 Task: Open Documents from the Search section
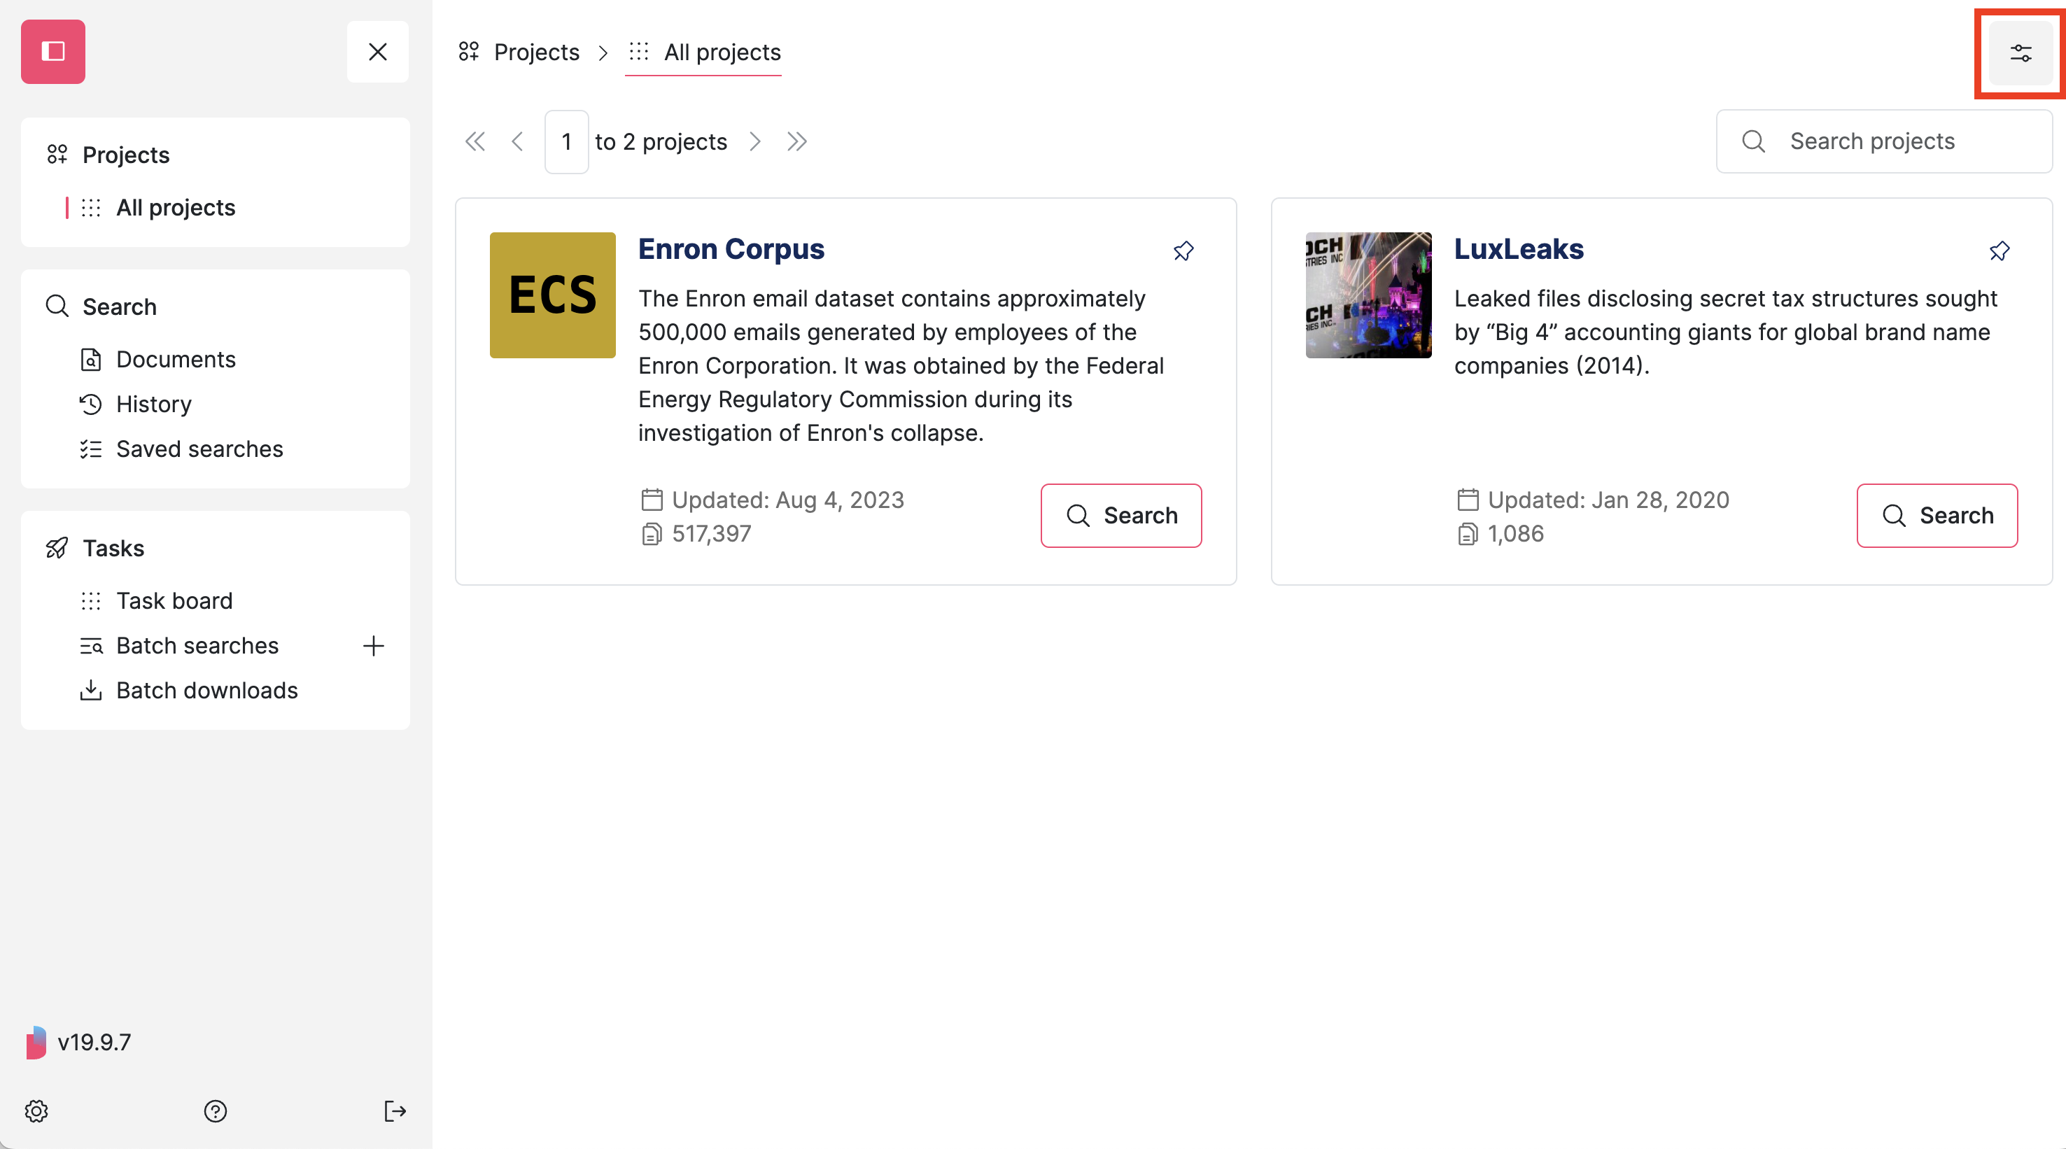pos(176,358)
